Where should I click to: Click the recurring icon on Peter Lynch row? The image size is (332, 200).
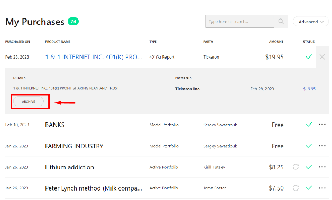[x=296, y=188]
